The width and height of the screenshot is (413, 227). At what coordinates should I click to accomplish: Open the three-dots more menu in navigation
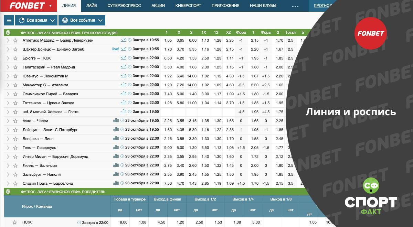click(295, 6)
